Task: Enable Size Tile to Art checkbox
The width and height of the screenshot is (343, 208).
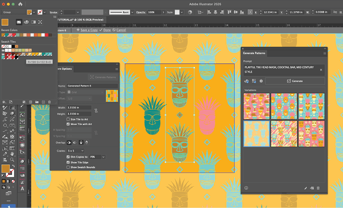Action: tap(69, 119)
